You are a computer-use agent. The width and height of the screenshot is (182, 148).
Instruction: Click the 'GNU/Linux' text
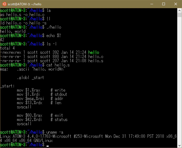[43, 141]
